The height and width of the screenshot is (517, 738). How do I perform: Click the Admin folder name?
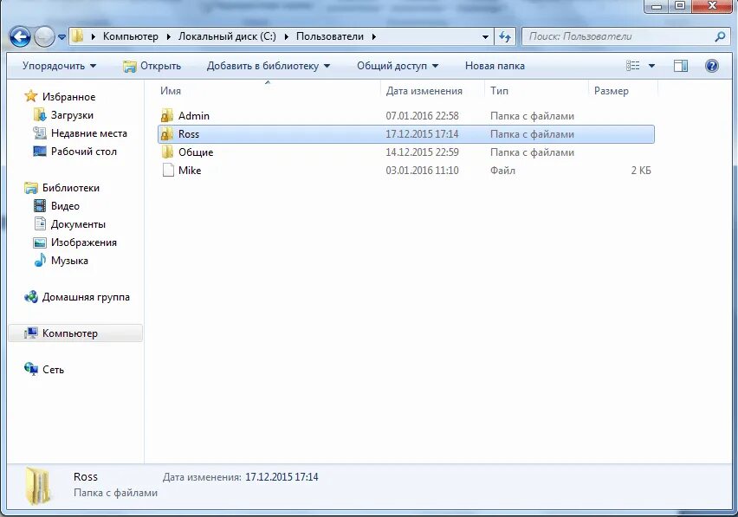click(194, 116)
